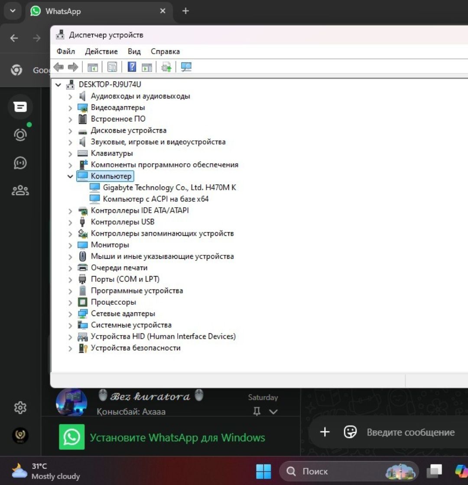This screenshot has height=485, width=468.
Task: Open WhatsApp Communities sidebar icon
Action: 20,191
